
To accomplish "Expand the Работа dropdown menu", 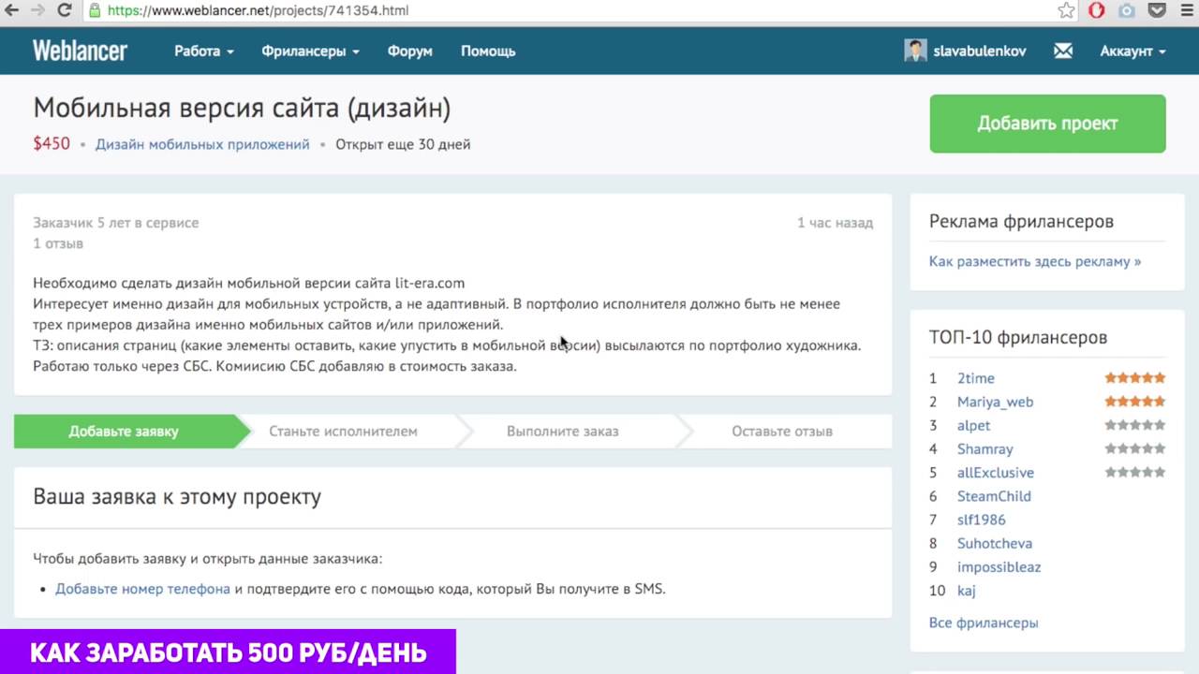I will 203,51.
